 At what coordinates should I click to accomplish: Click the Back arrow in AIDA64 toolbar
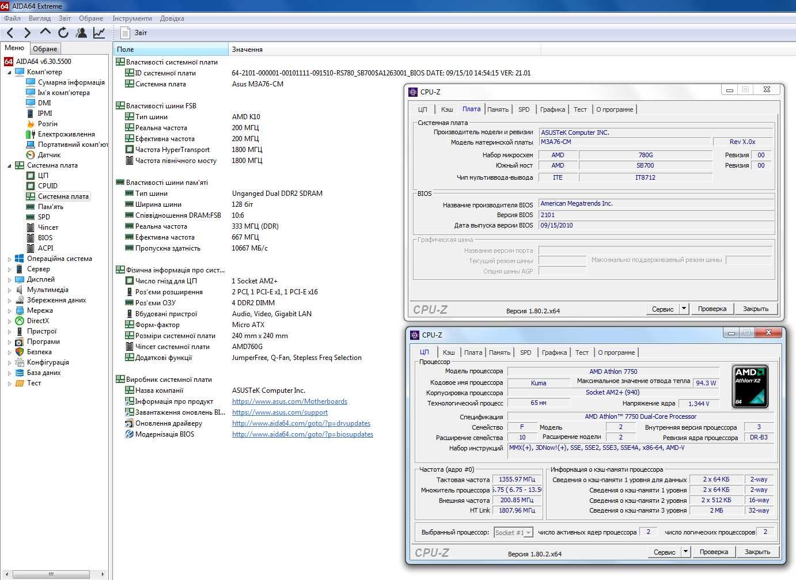point(10,33)
